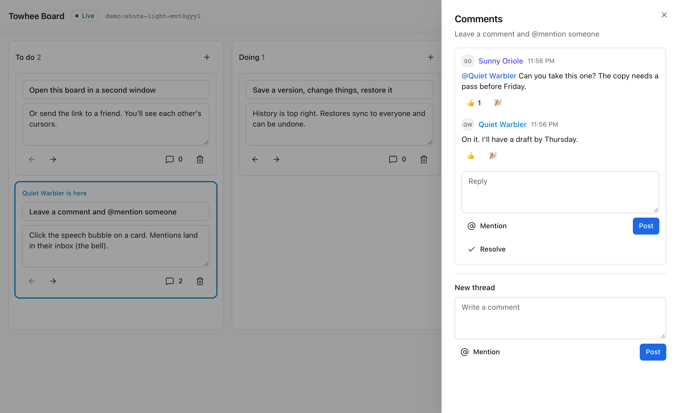Click the 'demo:shots-light-mvt0gyyl' room id
Viewport: 679px width, 413px height.
coord(153,16)
